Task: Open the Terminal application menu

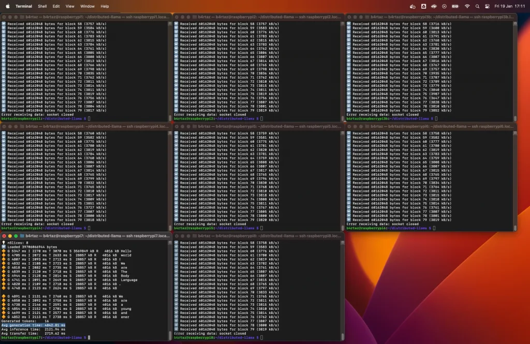Action: [24, 6]
